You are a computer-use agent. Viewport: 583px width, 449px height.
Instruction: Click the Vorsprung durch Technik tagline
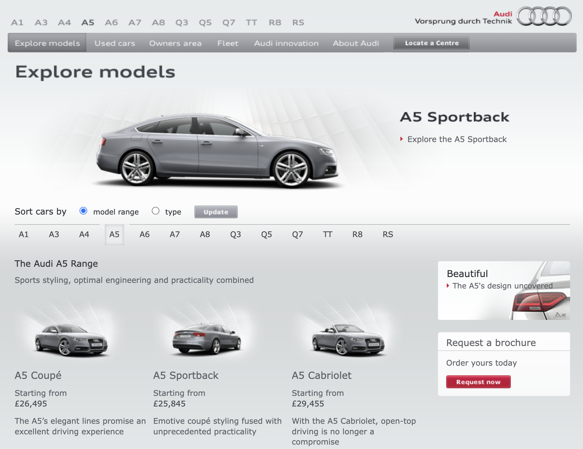463,21
